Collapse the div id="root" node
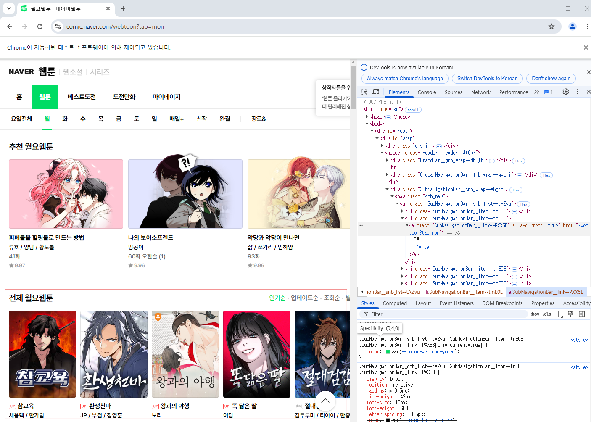Screen dimensions: 591x422 (x=372, y=131)
